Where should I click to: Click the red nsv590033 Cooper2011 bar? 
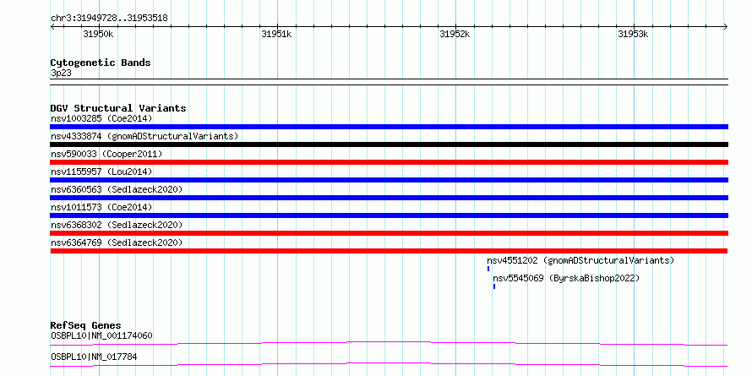point(389,162)
